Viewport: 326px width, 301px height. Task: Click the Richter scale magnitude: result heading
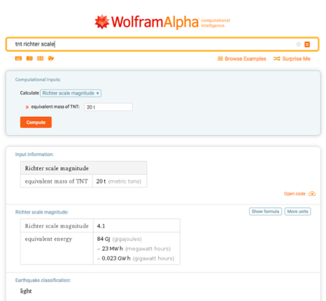(x=42, y=212)
